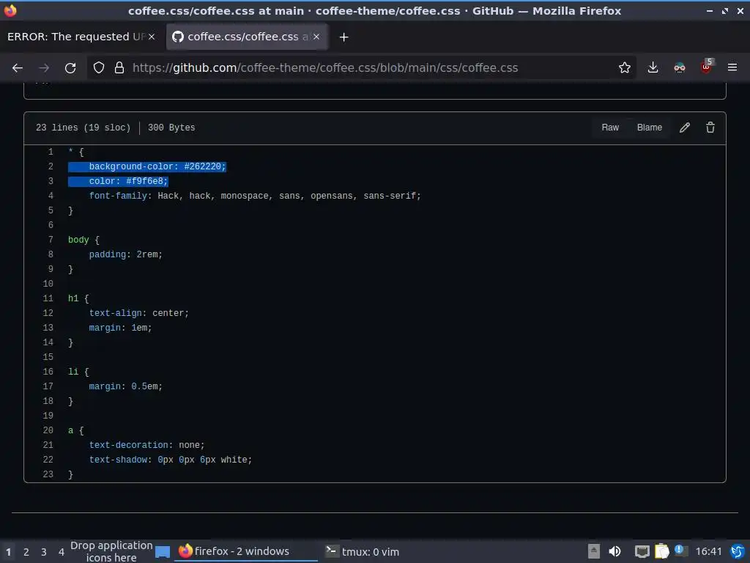Click the font-family declaration line
The image size is (750, 563).
(x=255, y=196)
